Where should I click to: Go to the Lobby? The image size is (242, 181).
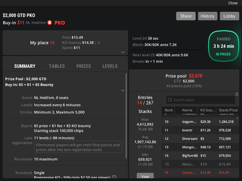point(229,16)
